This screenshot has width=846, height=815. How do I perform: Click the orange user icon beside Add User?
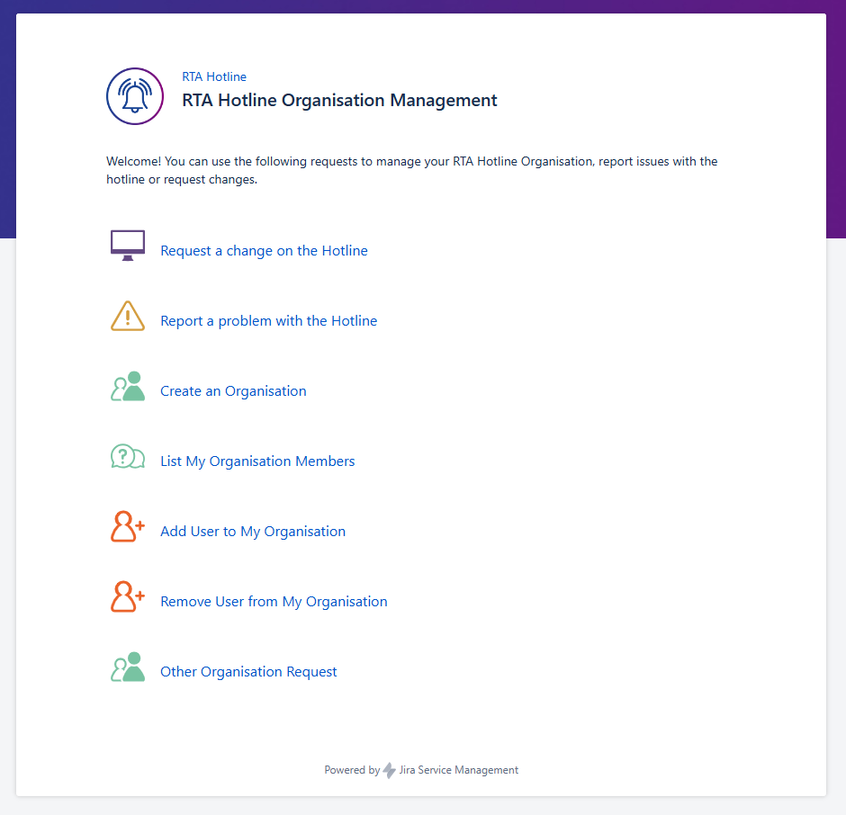[x=128, y=526]
